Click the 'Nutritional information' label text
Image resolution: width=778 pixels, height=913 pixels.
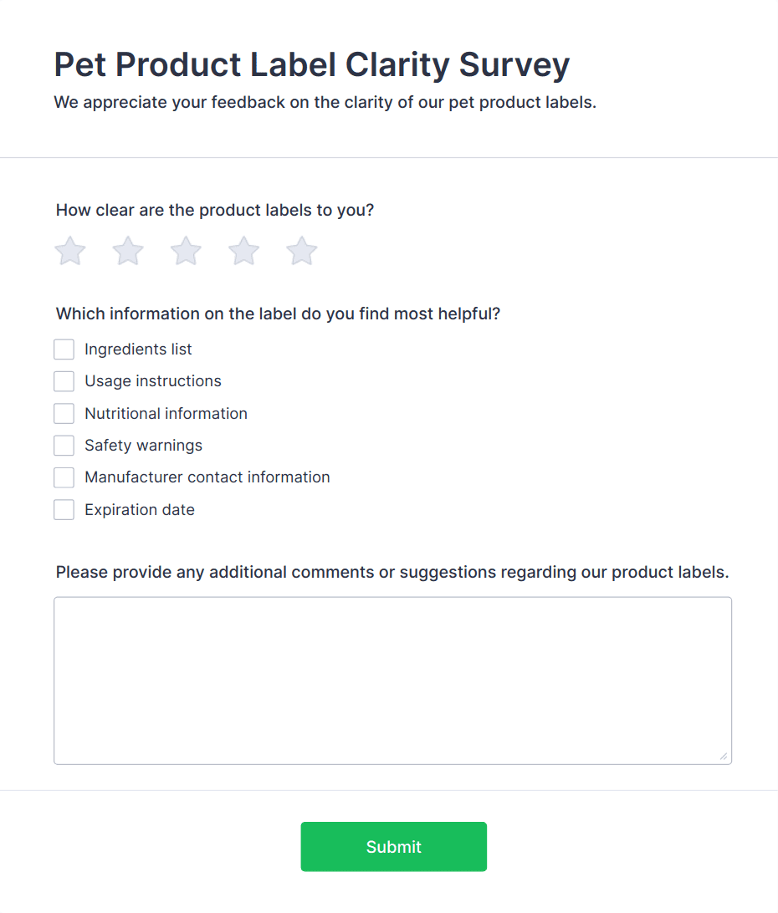[166, 414]
